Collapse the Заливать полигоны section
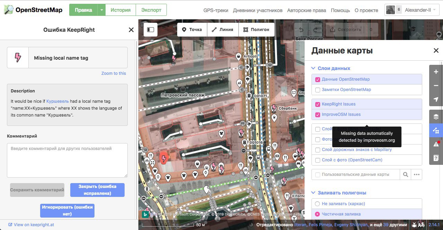Viewport: 443px width, 230px height. point(339,193)
